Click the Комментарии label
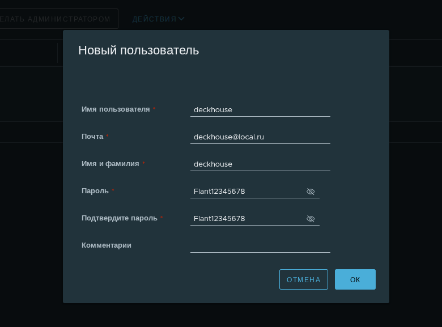442x327 pixels. [107, 245]
